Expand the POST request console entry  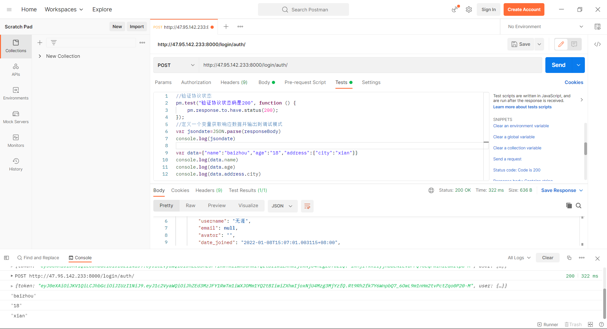click(12, 276)
